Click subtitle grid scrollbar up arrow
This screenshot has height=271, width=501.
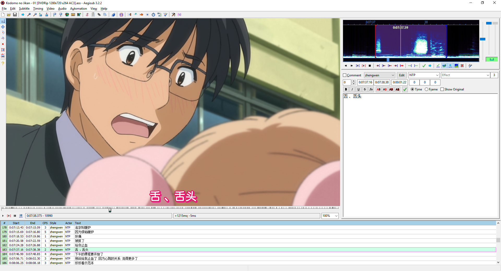point(498,223)
